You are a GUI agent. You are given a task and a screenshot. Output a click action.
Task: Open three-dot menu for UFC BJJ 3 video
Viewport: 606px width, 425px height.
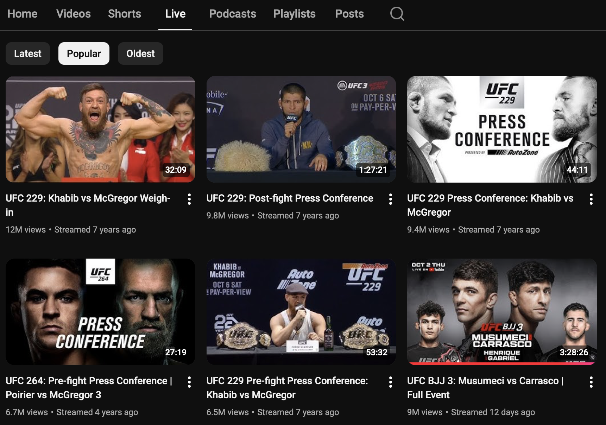[591, 382]
